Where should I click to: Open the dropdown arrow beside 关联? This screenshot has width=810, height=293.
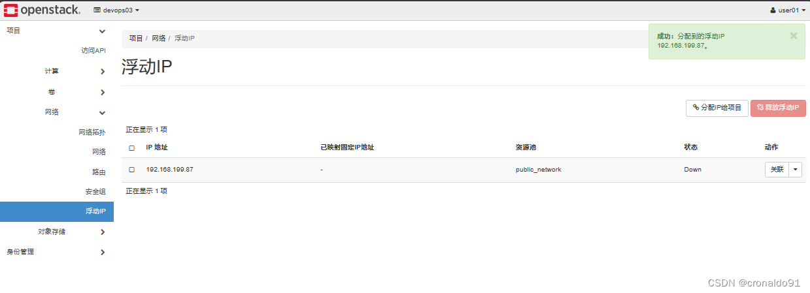pyautogui.click(x=796, y=170)
